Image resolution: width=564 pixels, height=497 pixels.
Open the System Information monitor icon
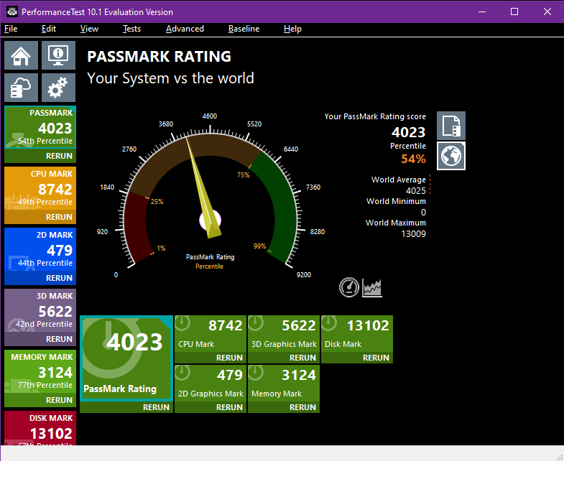58,55
